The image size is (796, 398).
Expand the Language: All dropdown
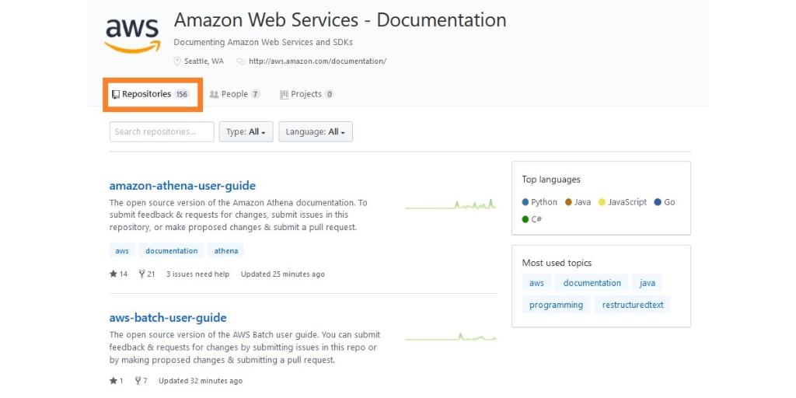[x=316, y=131]
